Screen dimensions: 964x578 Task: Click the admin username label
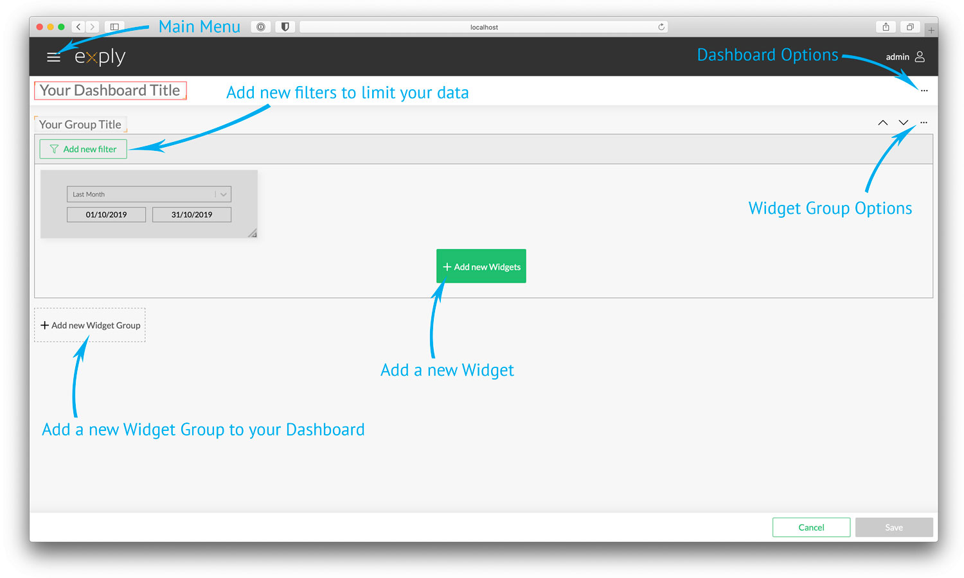click(x=897, y=57)
